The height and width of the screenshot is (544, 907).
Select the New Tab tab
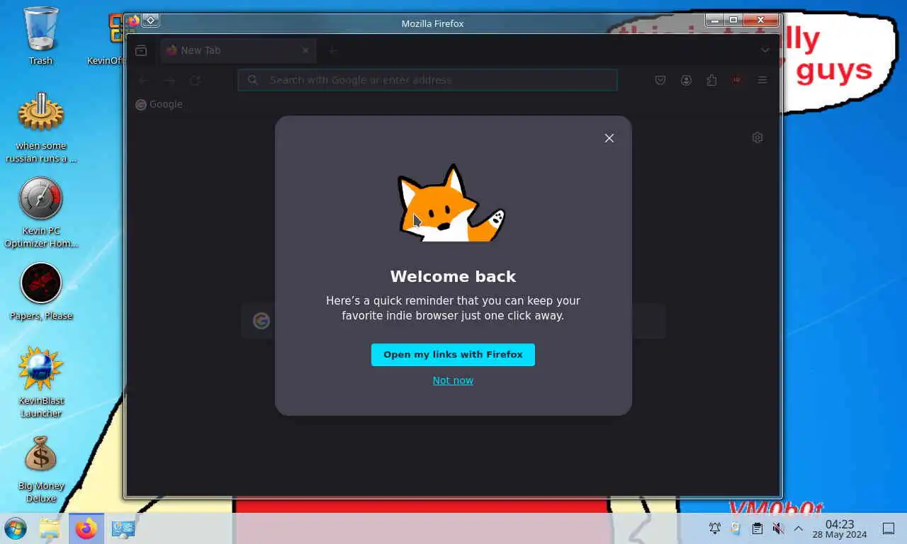pos(237,50)
